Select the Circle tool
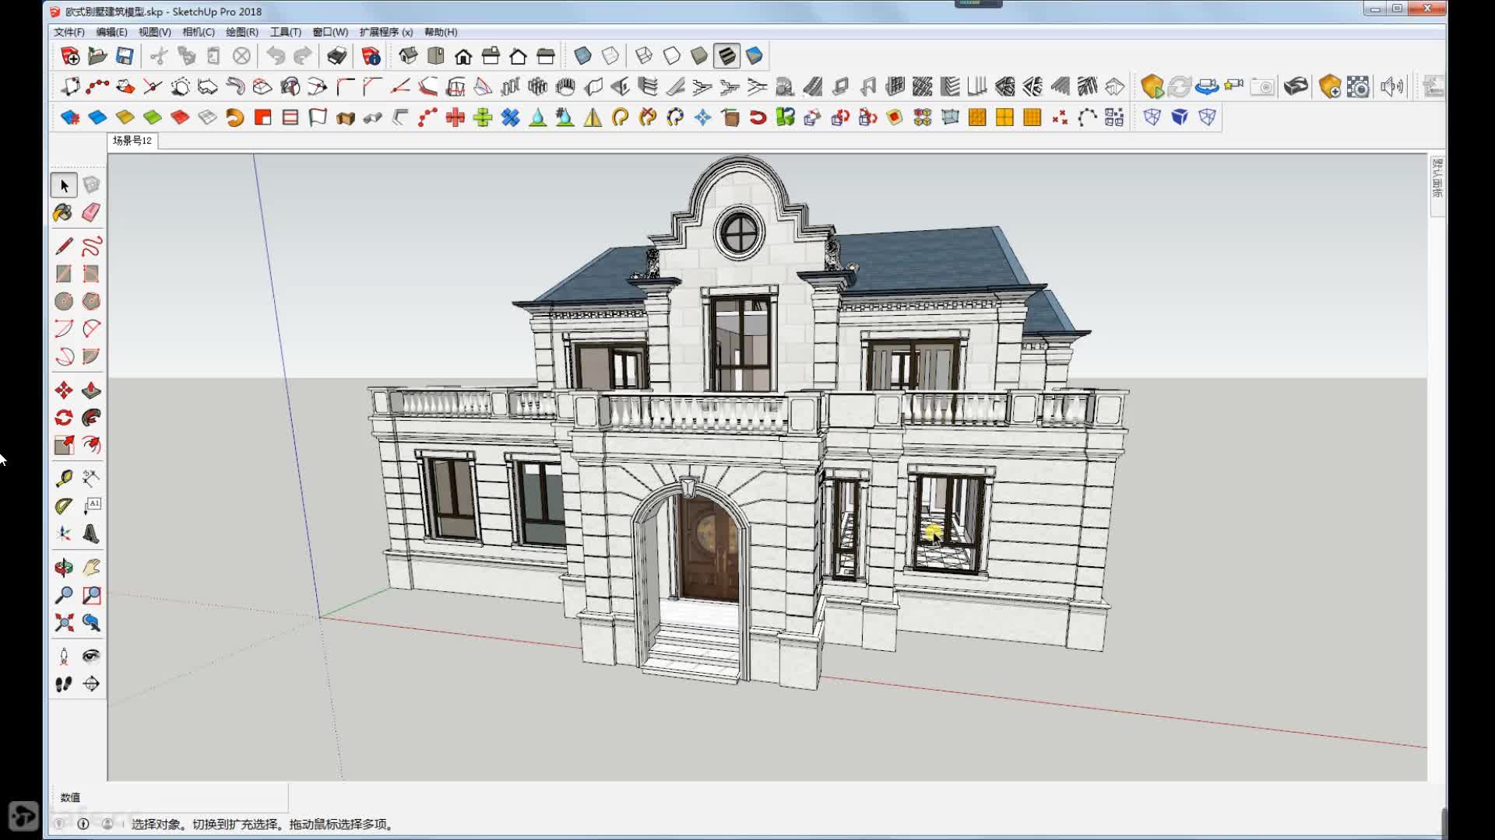 (64, 301)
